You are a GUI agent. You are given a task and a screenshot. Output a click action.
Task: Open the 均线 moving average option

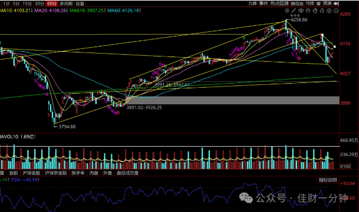click(309, 4)
